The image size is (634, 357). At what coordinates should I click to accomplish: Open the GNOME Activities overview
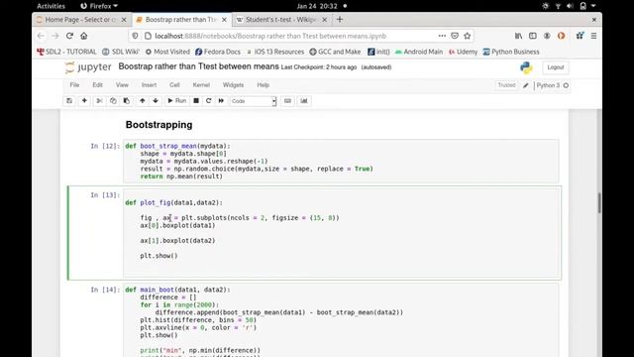[x=51, y=6]
